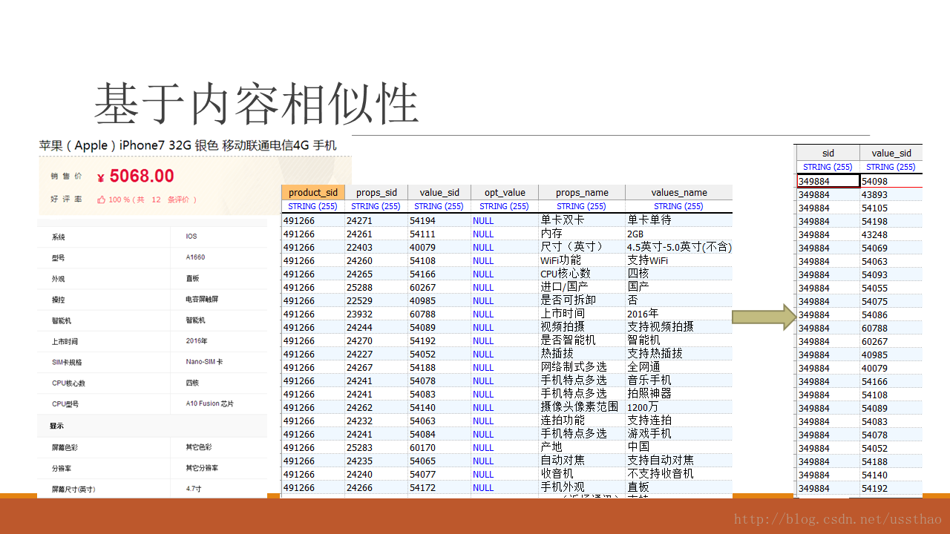Select the 电容屏触屏 spec value
Screen dimensions: 950x534
pyautogui.click(x=200, y=300)
